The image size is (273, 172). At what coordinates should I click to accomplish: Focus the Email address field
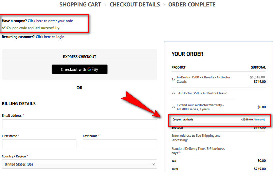(80, 124)
